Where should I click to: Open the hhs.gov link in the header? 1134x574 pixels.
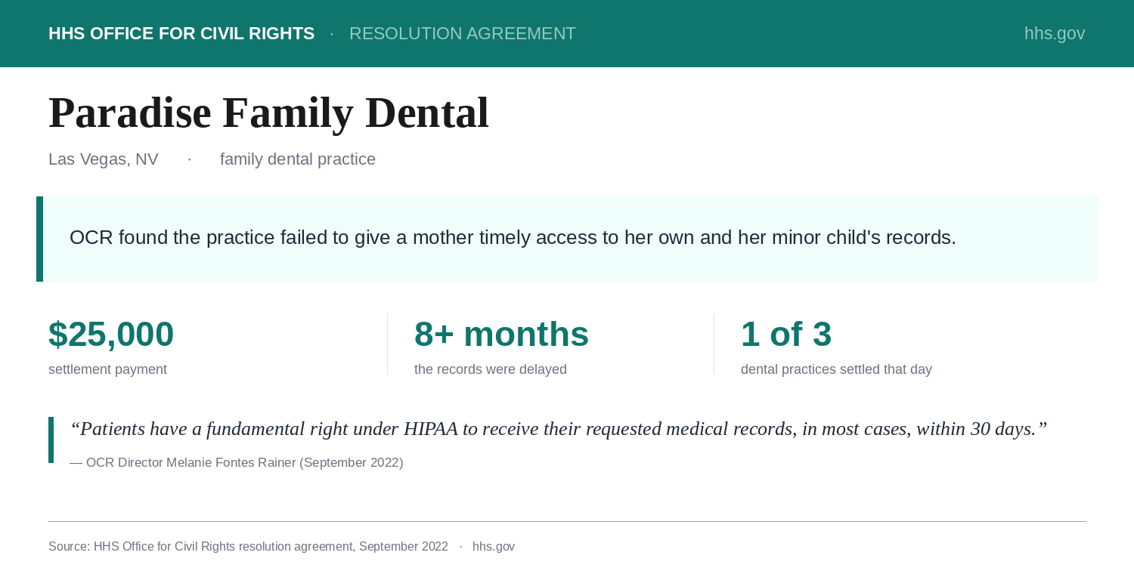click(x=1055, y=33)
